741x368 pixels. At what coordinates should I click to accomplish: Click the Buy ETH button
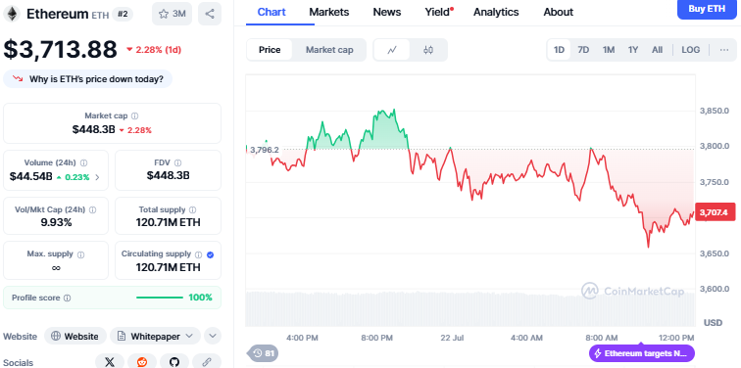point(707,9)
